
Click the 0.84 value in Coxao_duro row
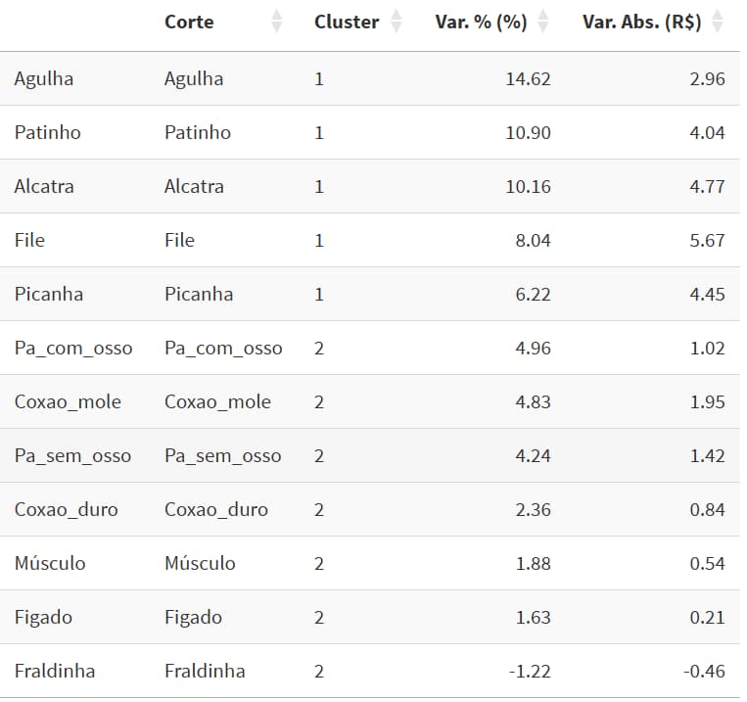[x=707, y=509]
